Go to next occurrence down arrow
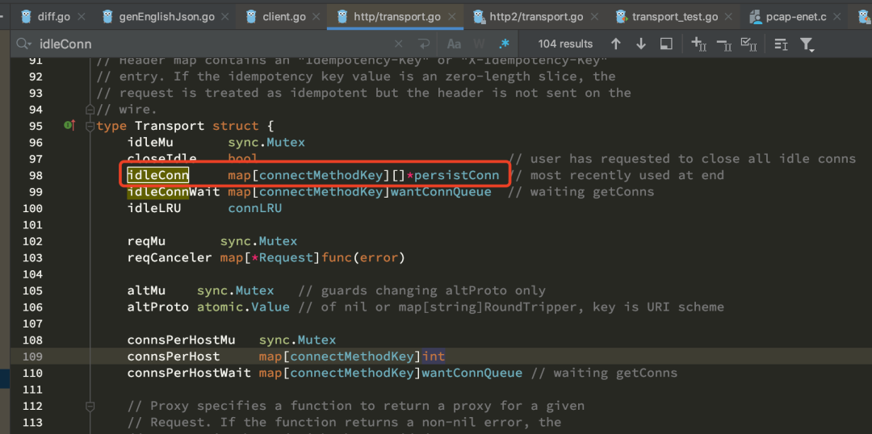The image size is (872, 434). 640,44
